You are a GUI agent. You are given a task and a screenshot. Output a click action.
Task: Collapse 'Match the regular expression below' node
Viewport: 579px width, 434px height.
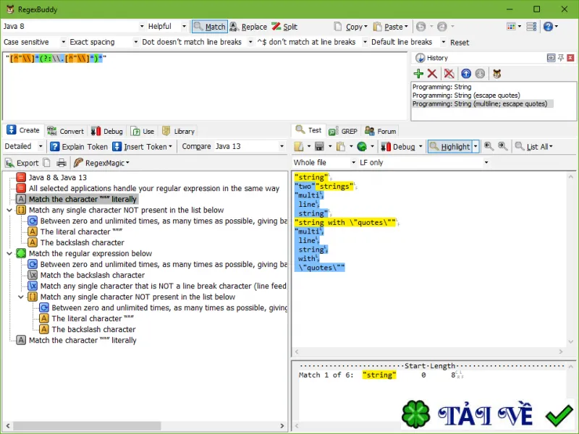click(x=9, y=254)
